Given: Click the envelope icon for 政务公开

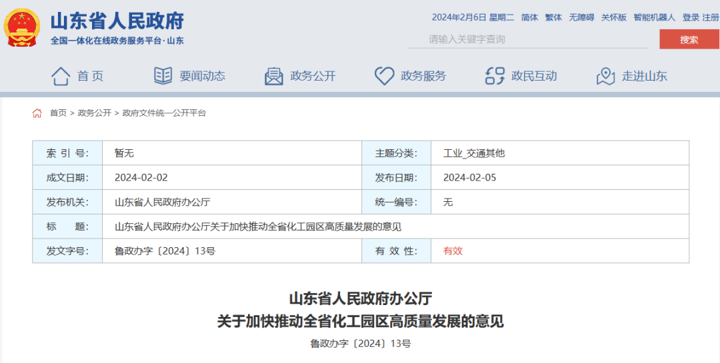Looking at the screenshot, I should click(x=274, y=76).
